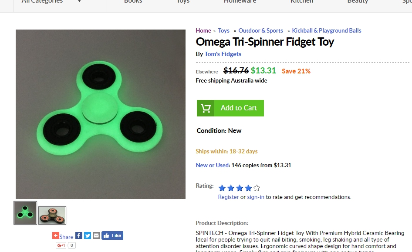412x252 pixels.
Task: Open the Tom's Fidgets seller link
Action: [223, 54]
